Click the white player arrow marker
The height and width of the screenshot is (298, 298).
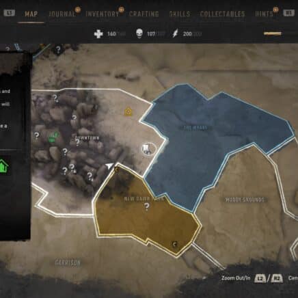(109, 166)
